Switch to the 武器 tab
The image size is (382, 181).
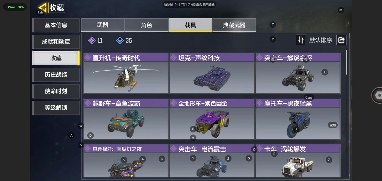103,25
